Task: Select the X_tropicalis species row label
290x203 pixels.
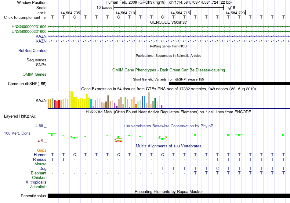Action: (x=36, y=182)
